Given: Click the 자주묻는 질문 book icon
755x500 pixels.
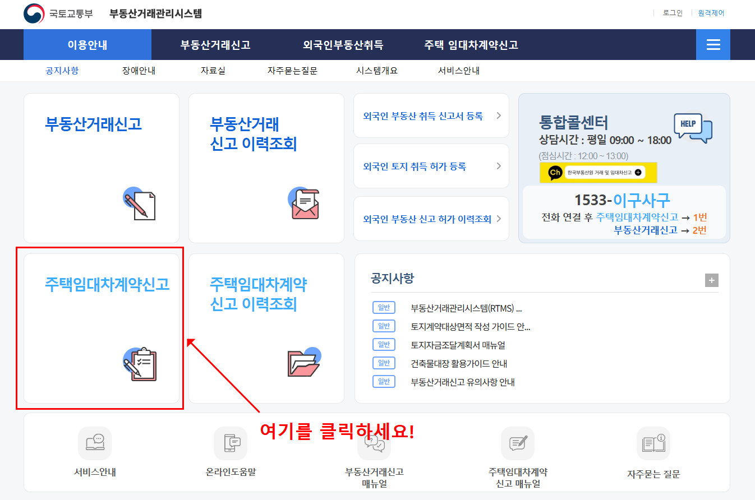Looking at the screenshot, I should (x=653, y=442).
